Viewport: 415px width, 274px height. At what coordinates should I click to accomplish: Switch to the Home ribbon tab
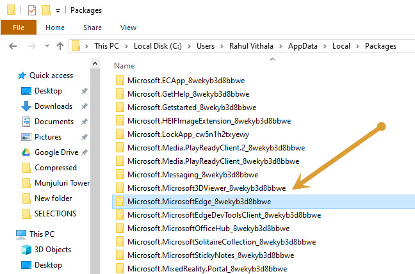(x=55, y=28)
